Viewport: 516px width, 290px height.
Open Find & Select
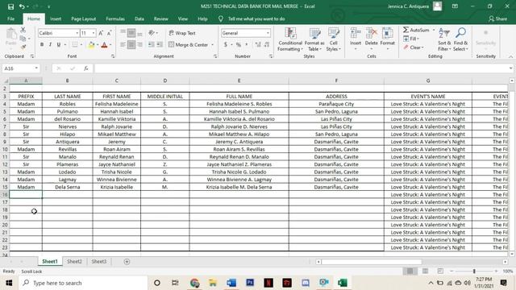(x=460, y=39)
